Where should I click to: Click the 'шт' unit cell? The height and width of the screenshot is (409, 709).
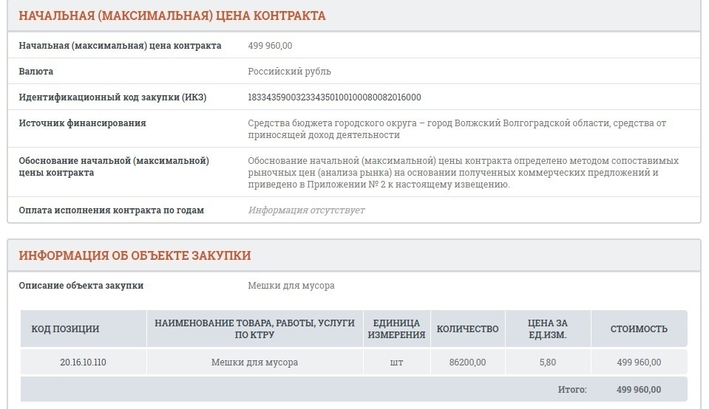pyautogui.click(x=396, y=362)
